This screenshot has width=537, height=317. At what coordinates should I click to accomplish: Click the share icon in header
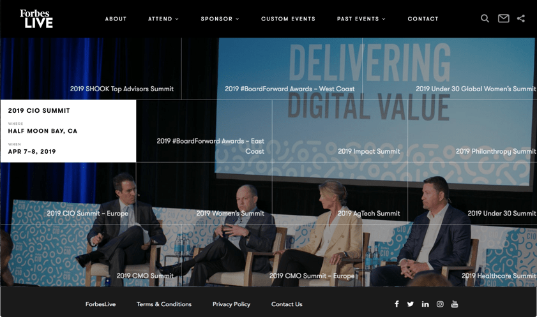521,18
